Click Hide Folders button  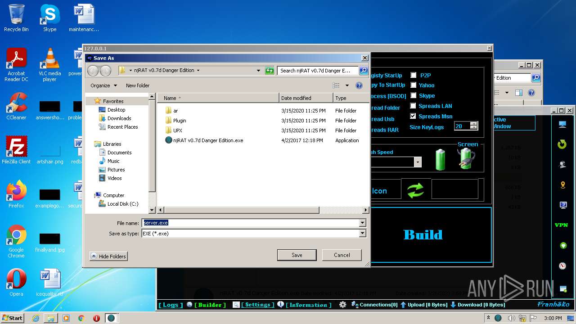pos(108,256)
